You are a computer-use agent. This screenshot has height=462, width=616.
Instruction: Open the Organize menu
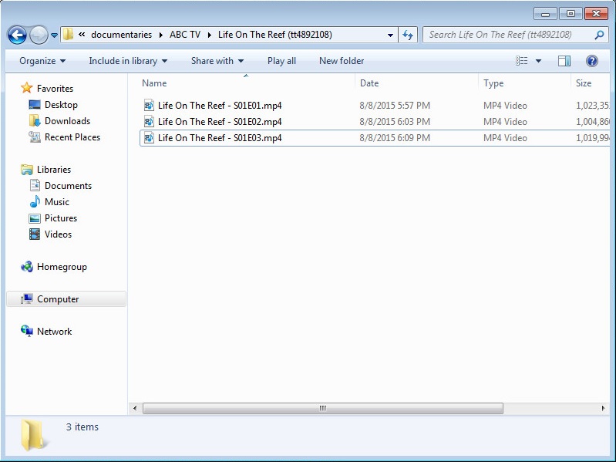(x=42, y=61)
